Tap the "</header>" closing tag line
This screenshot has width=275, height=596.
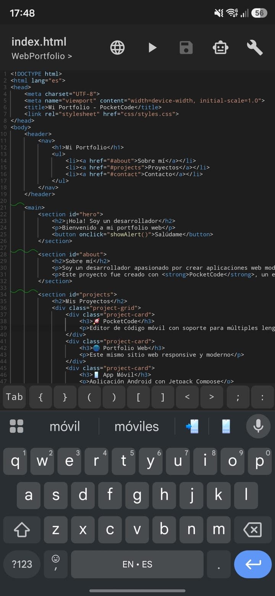pyautogui.click(x=40, y=194)
